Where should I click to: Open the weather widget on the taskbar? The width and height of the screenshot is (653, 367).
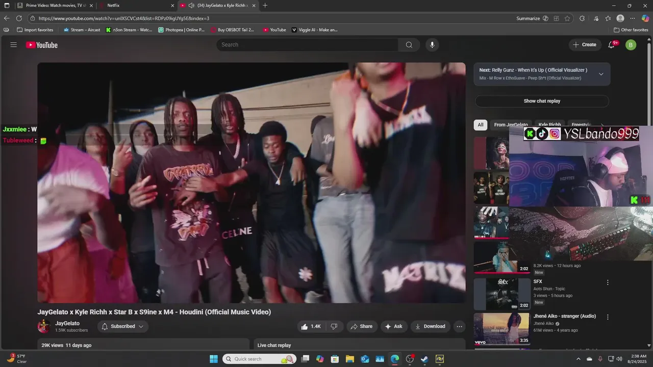point(16,359)
